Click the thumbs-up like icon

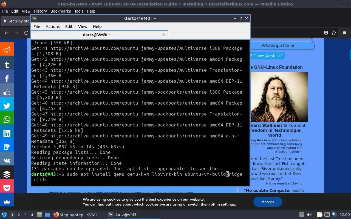point(7,92)
